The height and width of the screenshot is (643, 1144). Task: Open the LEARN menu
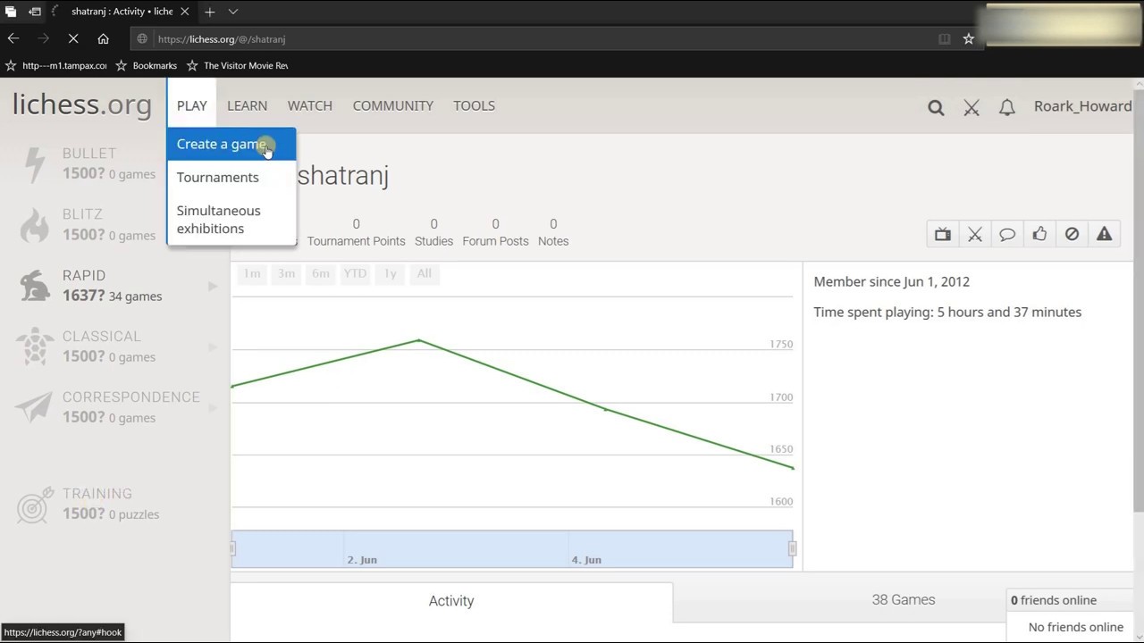[x=247, y=105]
